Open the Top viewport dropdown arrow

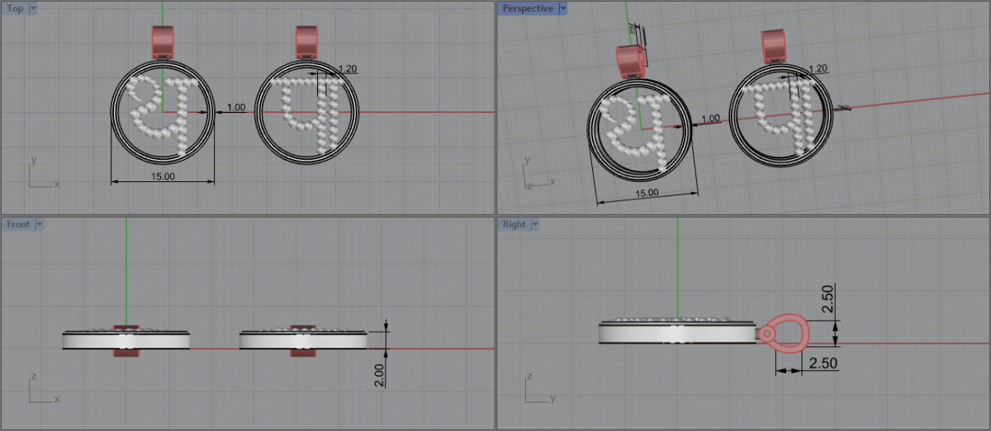point(33,8)
